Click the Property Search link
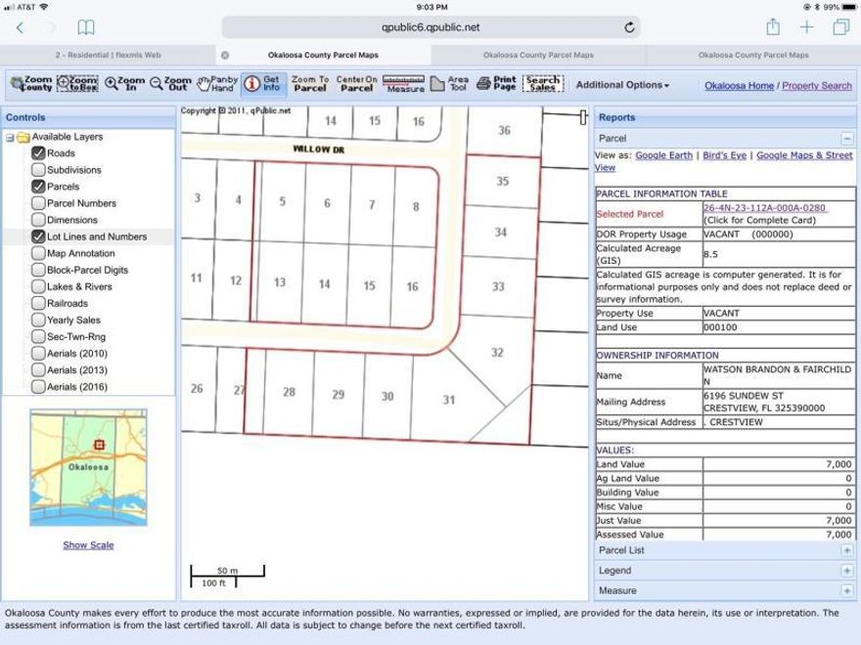Screen dimensions: 861x645 (x=817, y=85)
